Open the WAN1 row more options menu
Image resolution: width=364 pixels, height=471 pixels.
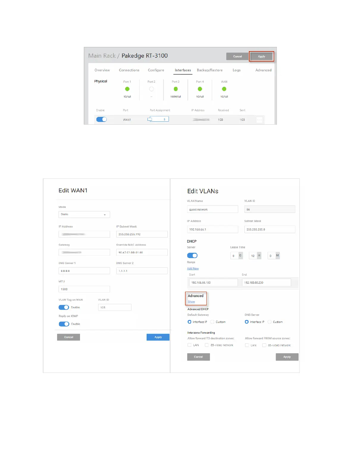coord(259,120)
